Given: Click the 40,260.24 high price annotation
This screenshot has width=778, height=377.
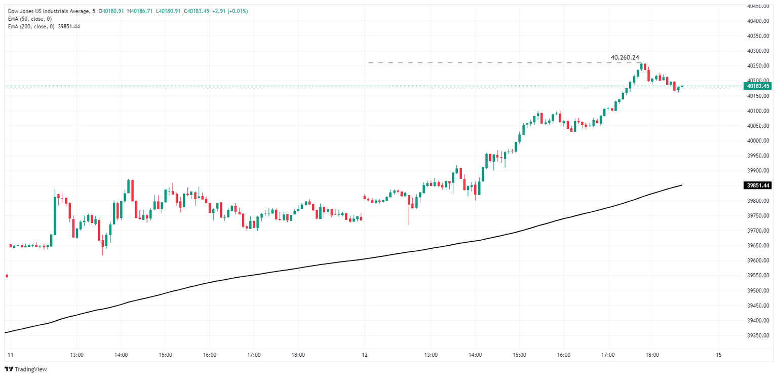Looking at the screenshot, I should pos(625,57).
